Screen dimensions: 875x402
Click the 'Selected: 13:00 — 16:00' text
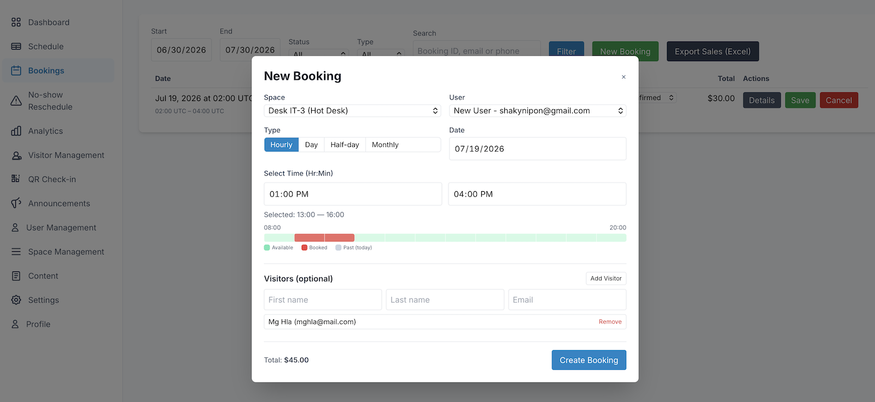click(304, 215)
